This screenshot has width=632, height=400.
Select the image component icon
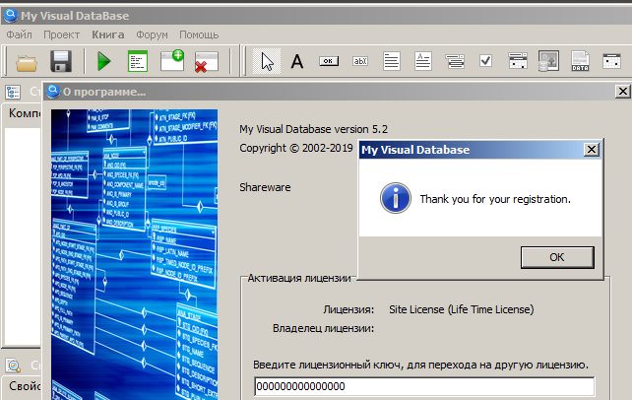[548, 61]
